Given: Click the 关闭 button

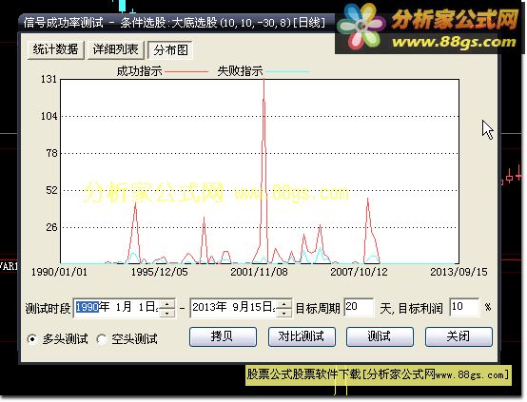Looking at the screenshot, I should pyautogui.click(x=459, y=336).
